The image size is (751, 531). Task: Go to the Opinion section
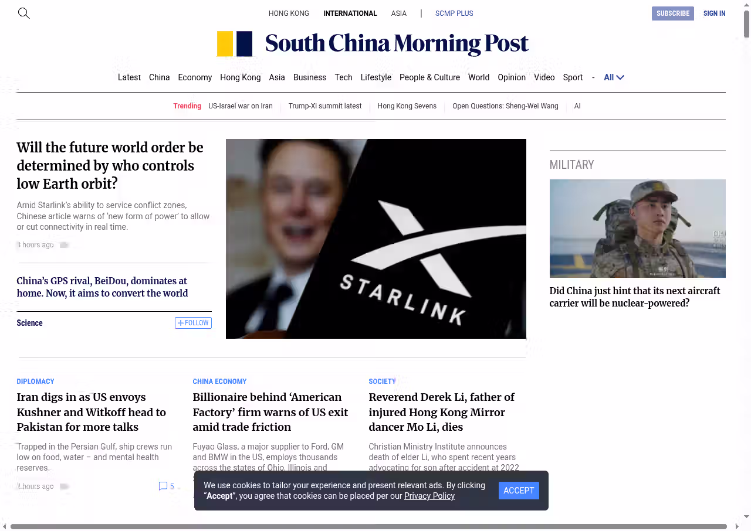[511, 77]
